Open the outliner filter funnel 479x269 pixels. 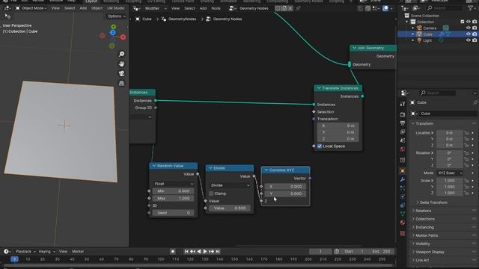pos(471,8)
